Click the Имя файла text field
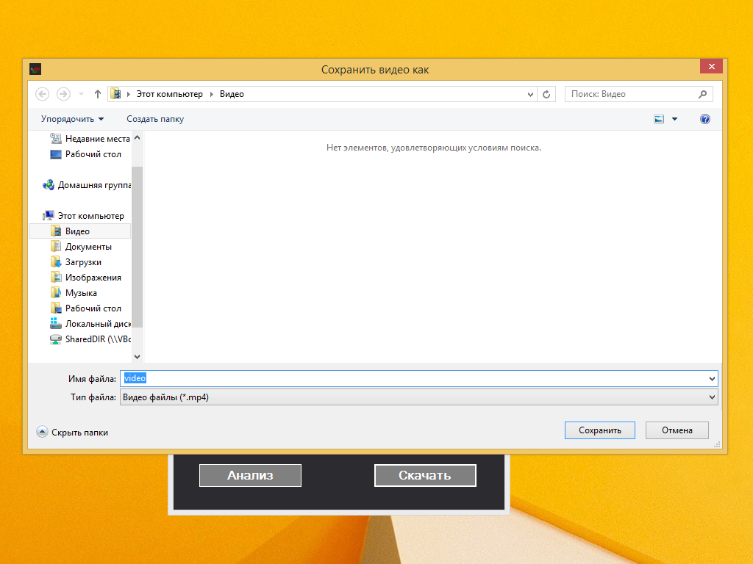The width and height of the screenshot is (753, 564). point(418,378)
